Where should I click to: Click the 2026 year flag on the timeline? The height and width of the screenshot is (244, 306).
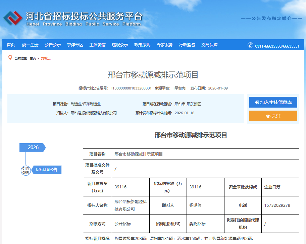coord(32,147)
